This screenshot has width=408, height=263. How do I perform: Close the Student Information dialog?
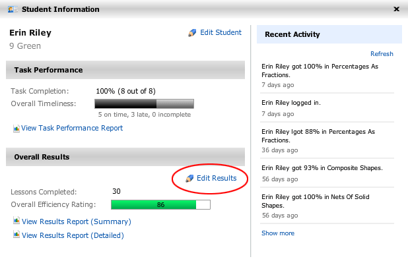(x=396, y=9)
